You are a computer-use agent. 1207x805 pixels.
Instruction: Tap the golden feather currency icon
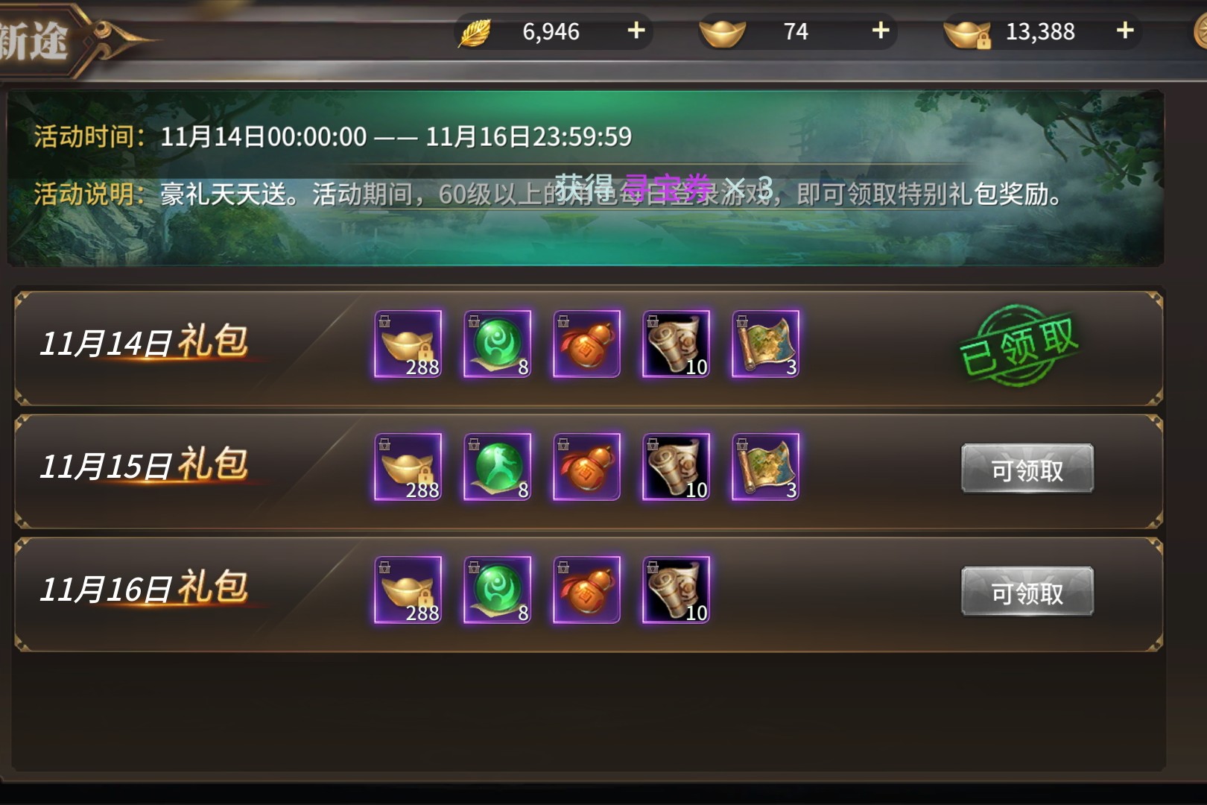[475, 32]
